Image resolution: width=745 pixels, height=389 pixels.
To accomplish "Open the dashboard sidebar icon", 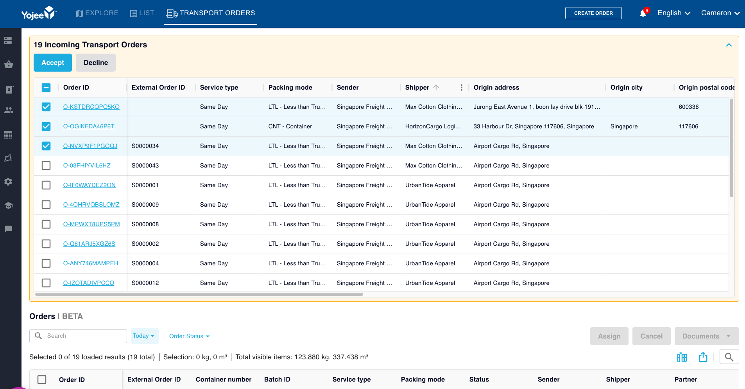I will pos(8,41).
